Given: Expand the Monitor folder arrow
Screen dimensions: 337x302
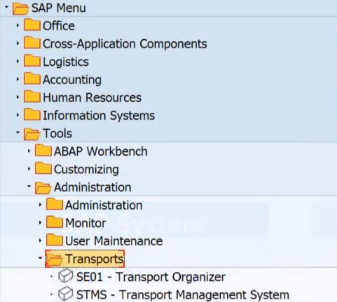Looking at the screenshot, I should click(x=40, y=223).
